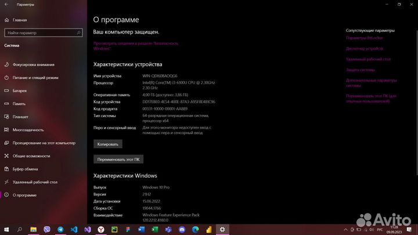
Task: Open Power BI from taskbar
Action: tap(209, 229)
